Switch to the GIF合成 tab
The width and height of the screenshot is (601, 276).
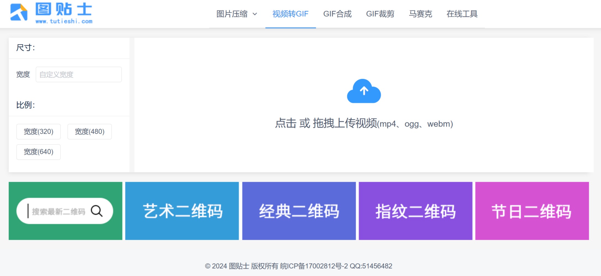click(338, 14)
